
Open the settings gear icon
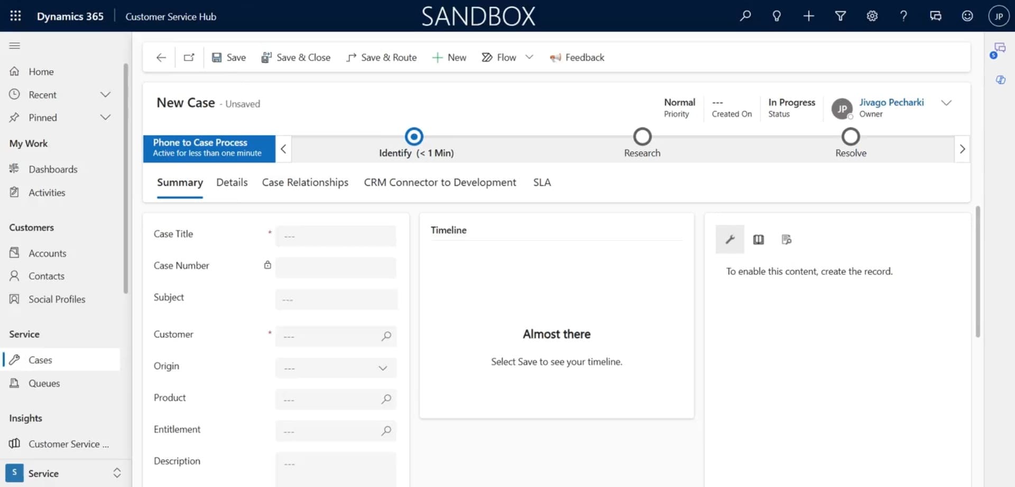tap(872, 16)
